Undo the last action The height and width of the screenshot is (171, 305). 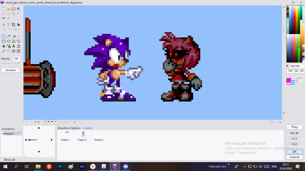[x=4, y=18]
